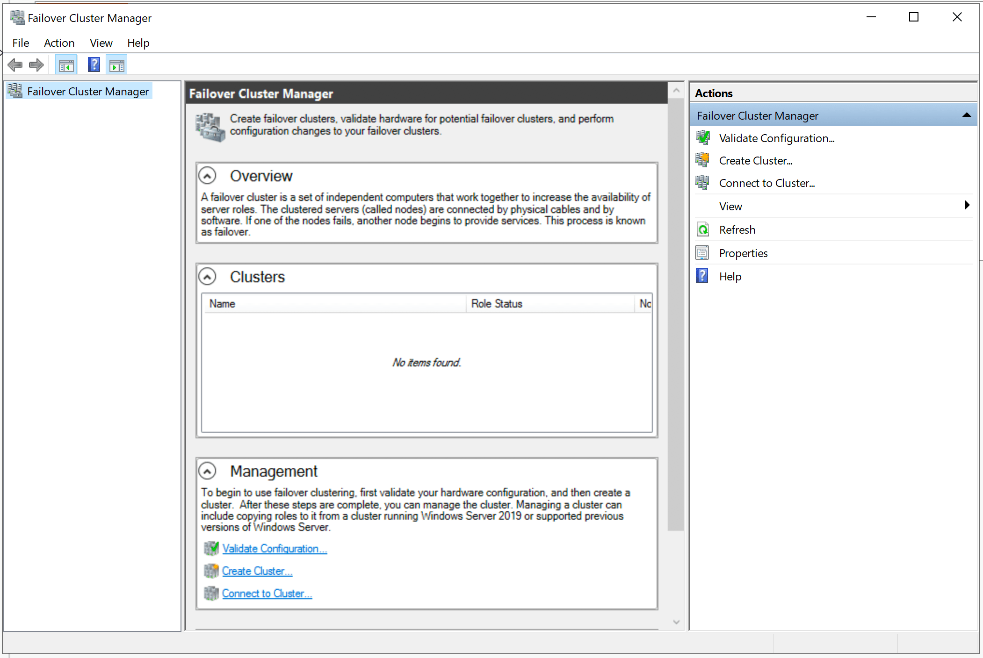Collapse the Clusters section
This screenshot has height=658, width=983.
207,277
